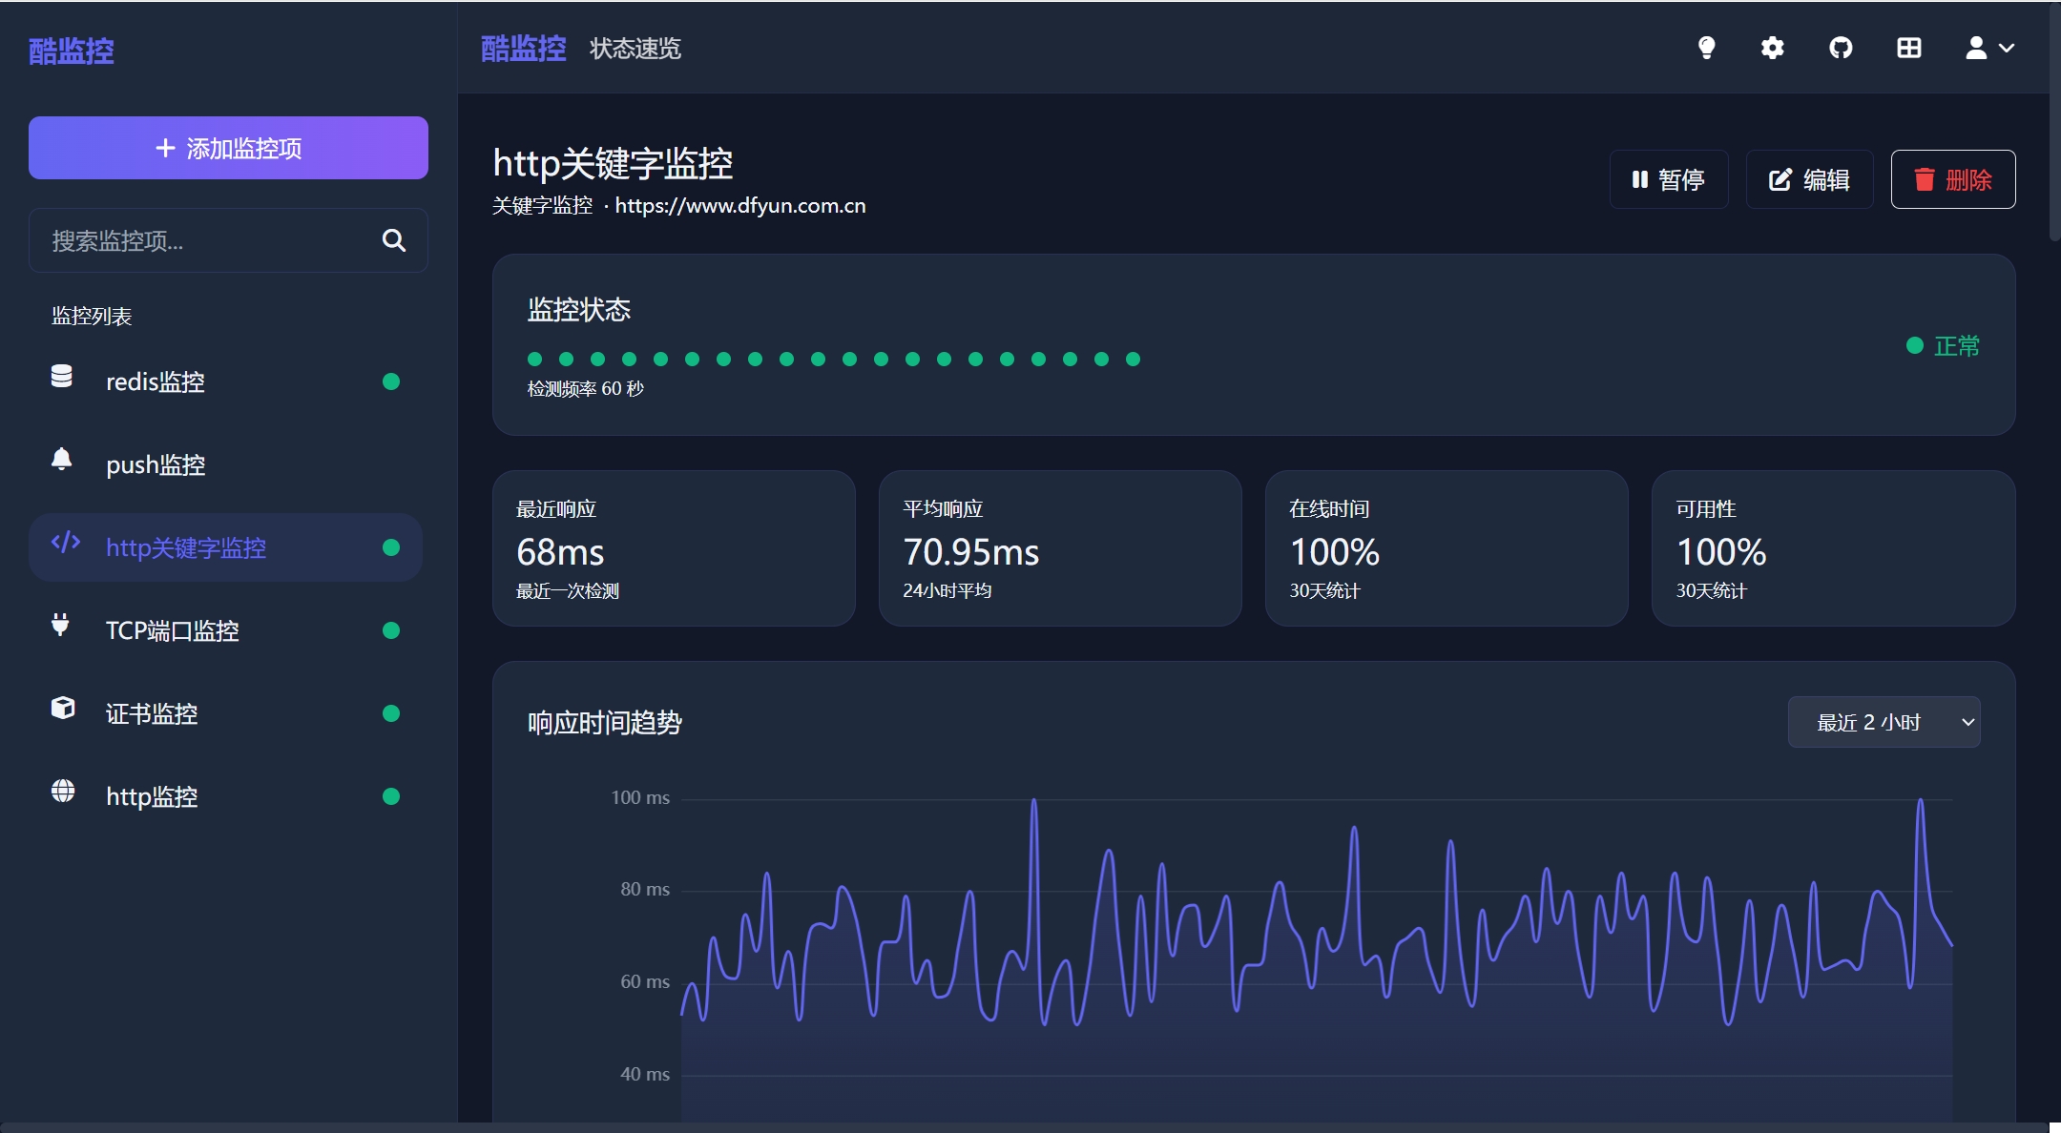Click the TCP port plug icon
The height and width of the screenshot is (1133, 2061).
pos(61,626)
